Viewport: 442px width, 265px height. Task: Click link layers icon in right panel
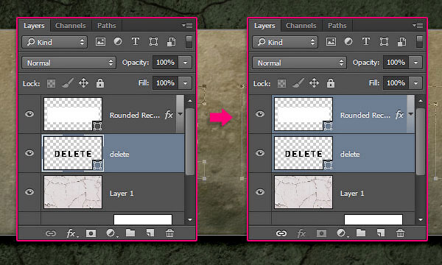(x=281, y=233)
